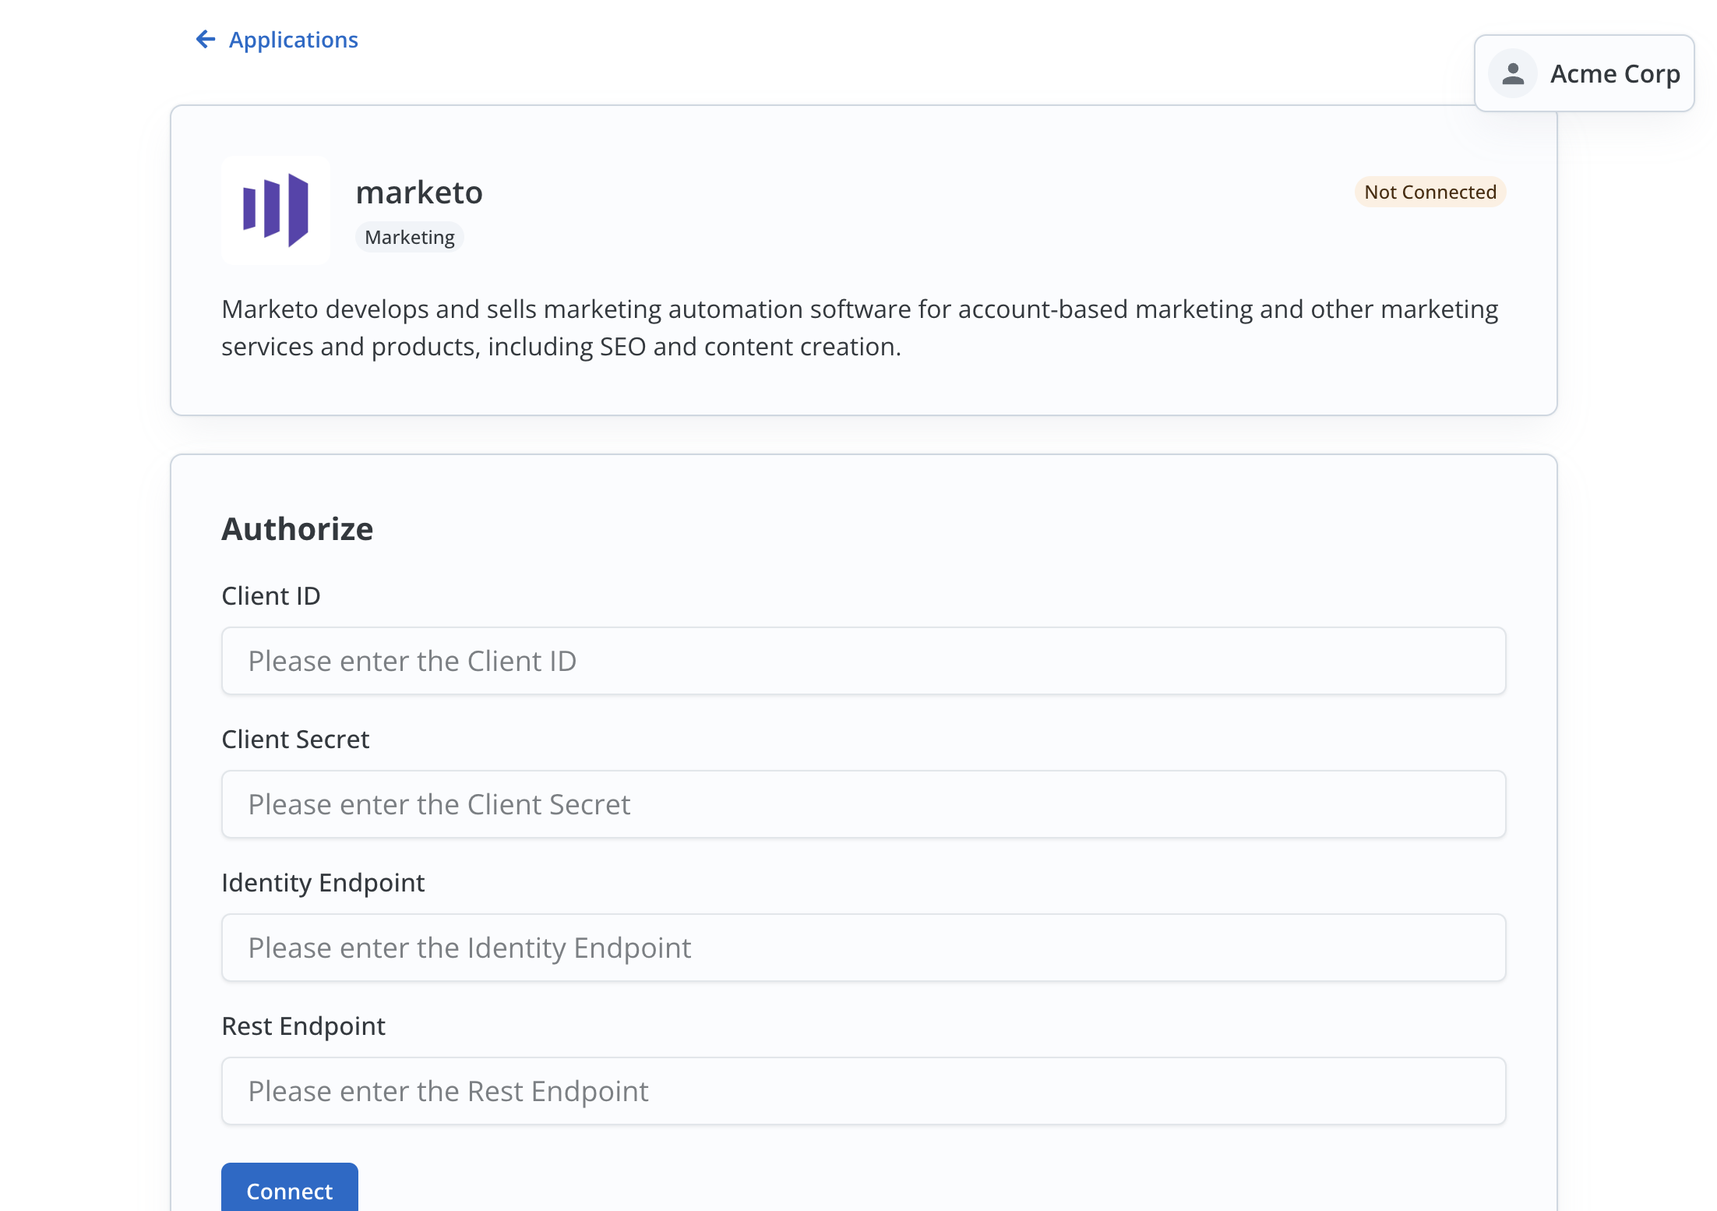The image size is (1717, 1211).
Task: Click the Not Connected status badge
Action: tap(1430, 192)
